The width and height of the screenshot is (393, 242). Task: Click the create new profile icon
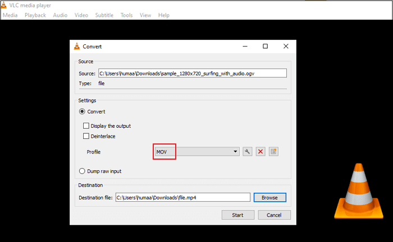tap(273, 151)
